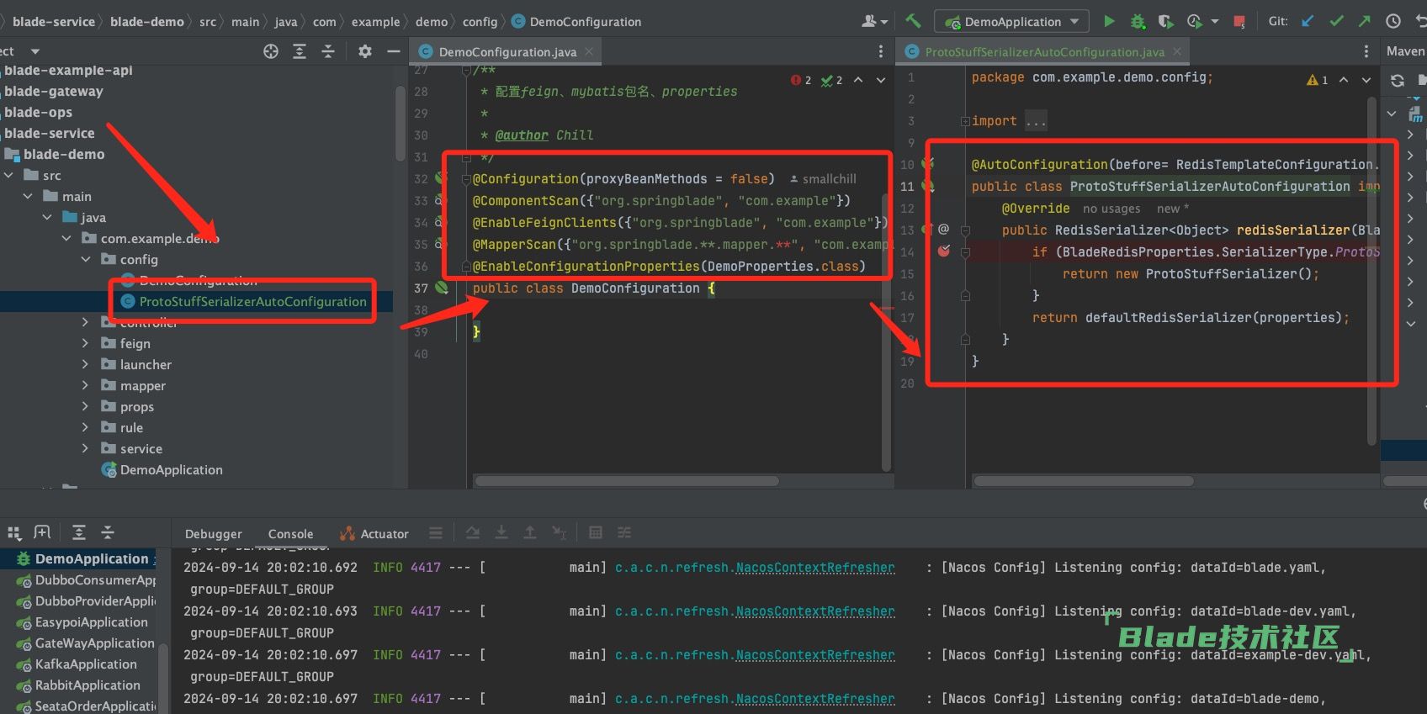This screenshot has width=1427, height=714.
Task: Expand folded import block on line 3
Action: pyautogui.click(x=965, y=121)
